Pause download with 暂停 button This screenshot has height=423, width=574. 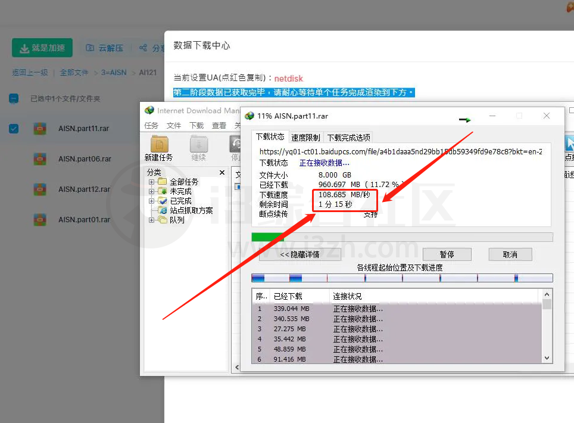(447, 254)
